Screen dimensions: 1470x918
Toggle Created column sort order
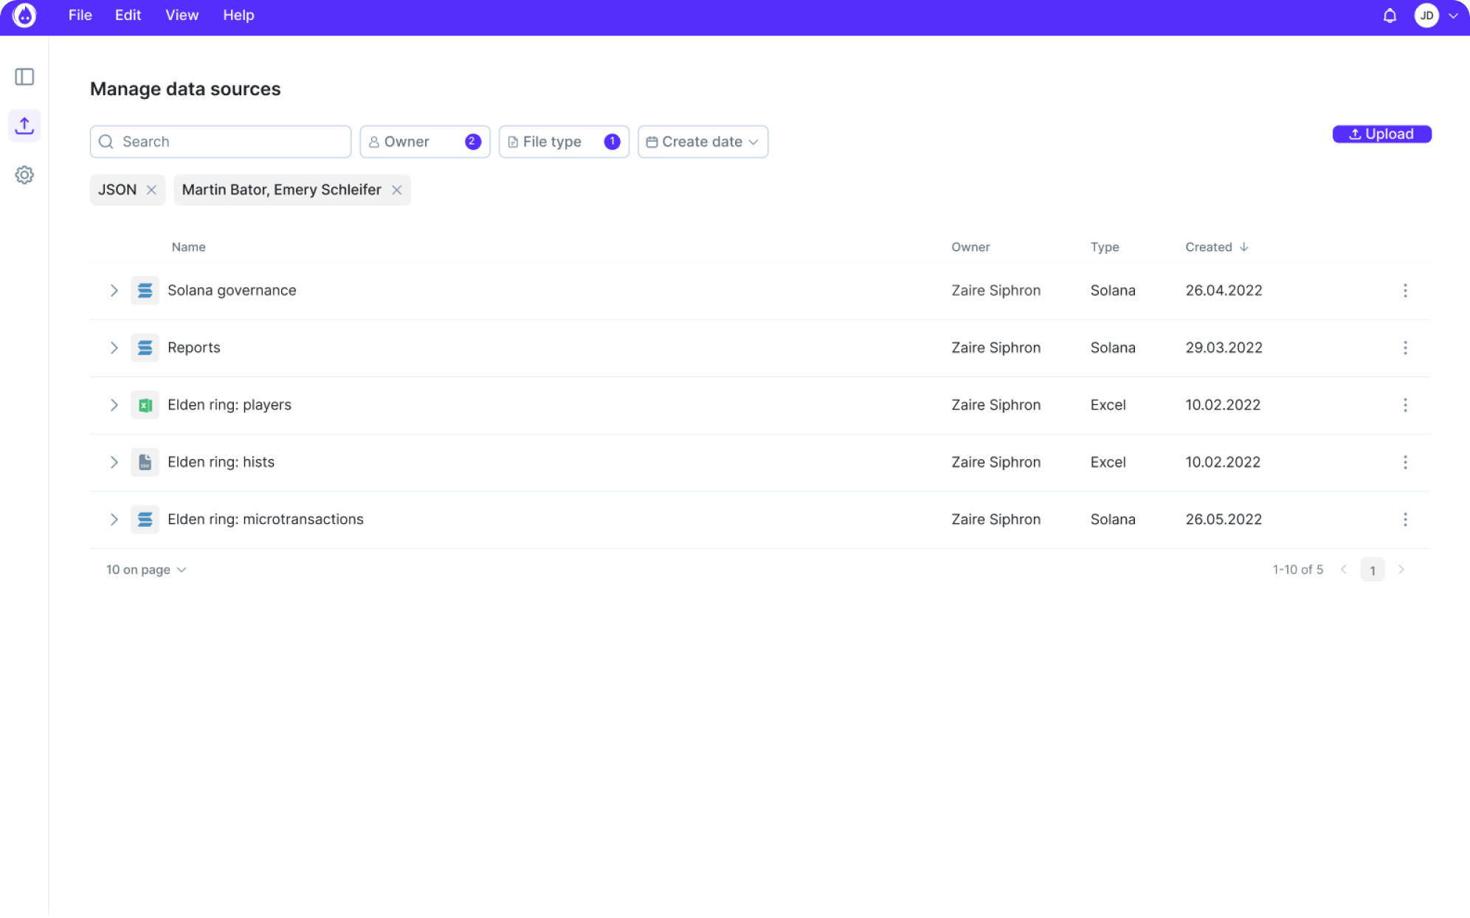(x=1244, y=246)
